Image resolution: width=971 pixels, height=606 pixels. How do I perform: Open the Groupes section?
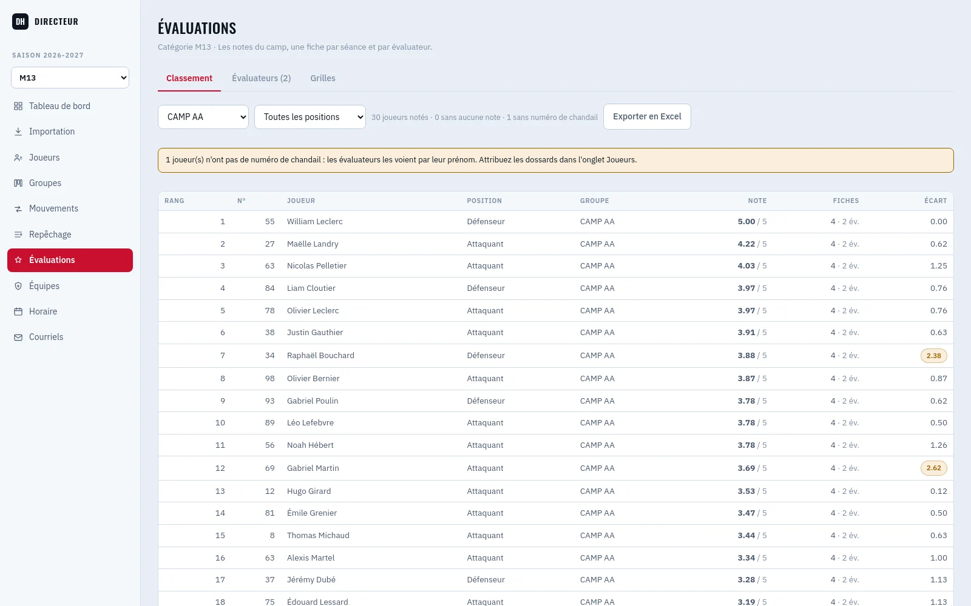[70, 183]
